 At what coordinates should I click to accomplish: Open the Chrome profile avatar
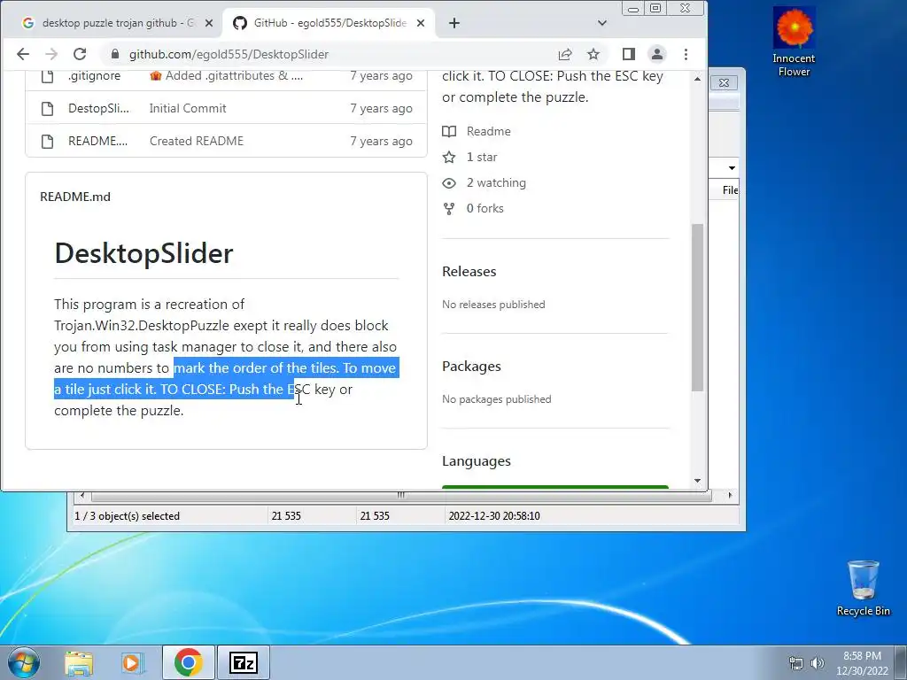pyautogui.click(x=657, y=54)
